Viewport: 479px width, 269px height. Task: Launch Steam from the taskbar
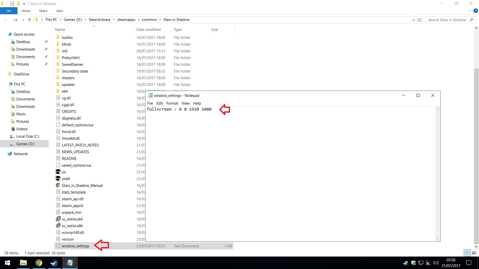[x=54, y=263]
